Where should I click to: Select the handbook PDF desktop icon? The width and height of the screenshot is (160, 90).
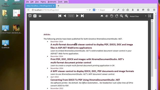coord(16,14)
